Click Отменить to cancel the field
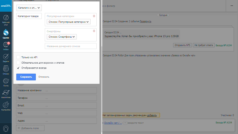238x134 pixels. [x=44, y=77]
